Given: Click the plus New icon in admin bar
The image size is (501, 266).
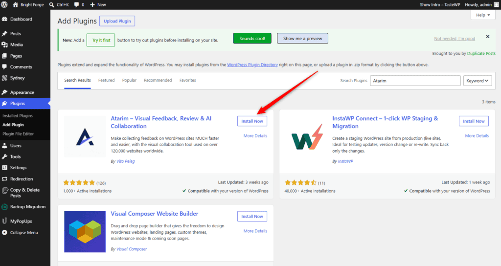Looking at the screenshot, I should click(x=92, y=5).
